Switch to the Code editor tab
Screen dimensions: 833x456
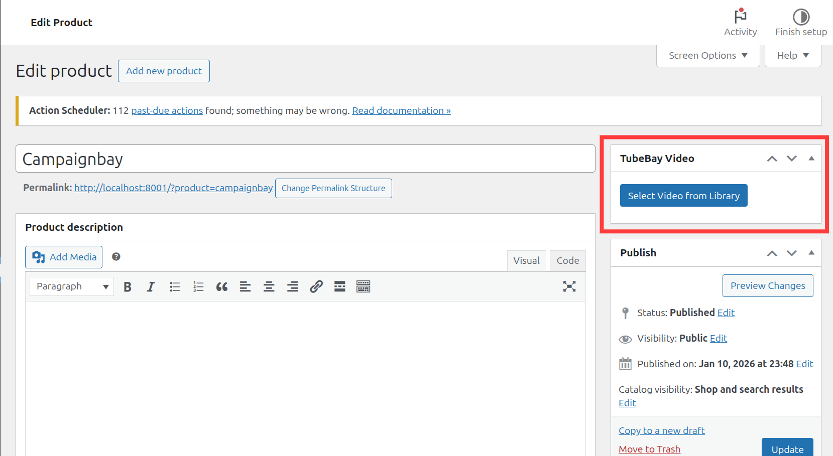[x=567, y=261]
